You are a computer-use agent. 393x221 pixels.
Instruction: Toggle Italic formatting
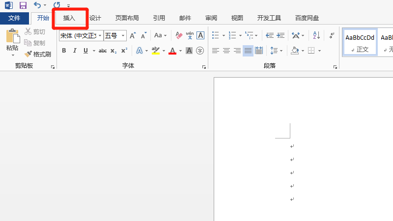click(75, 51)
